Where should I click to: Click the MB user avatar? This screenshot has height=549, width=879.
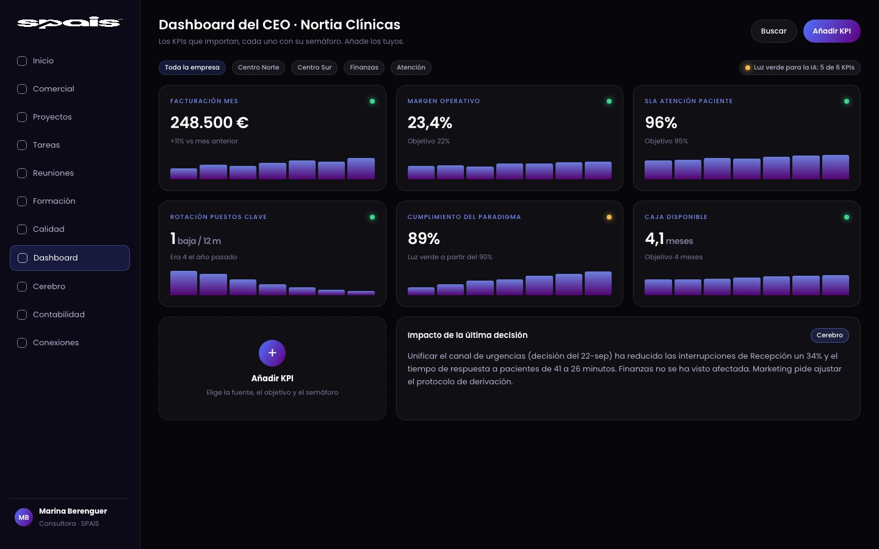(24, 517)
